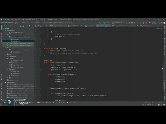The image size is (166, 124).
Task: Click the 4 spaces indent status item
Action: click(155, 105)
